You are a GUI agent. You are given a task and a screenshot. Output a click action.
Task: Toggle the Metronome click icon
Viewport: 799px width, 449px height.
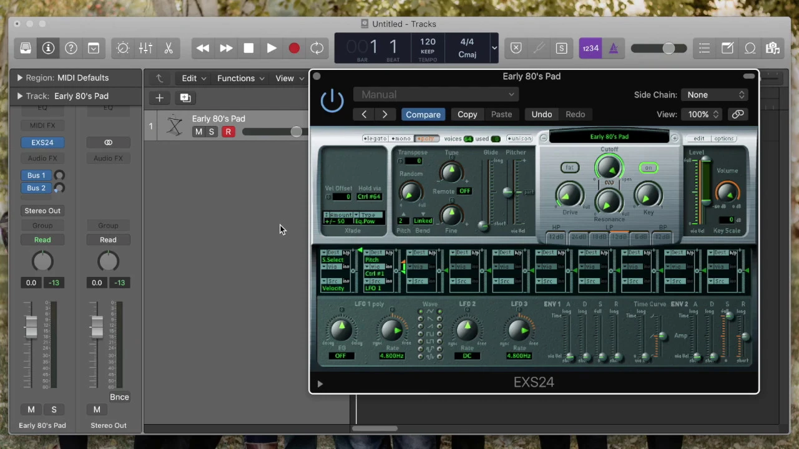tap(614, 48)
